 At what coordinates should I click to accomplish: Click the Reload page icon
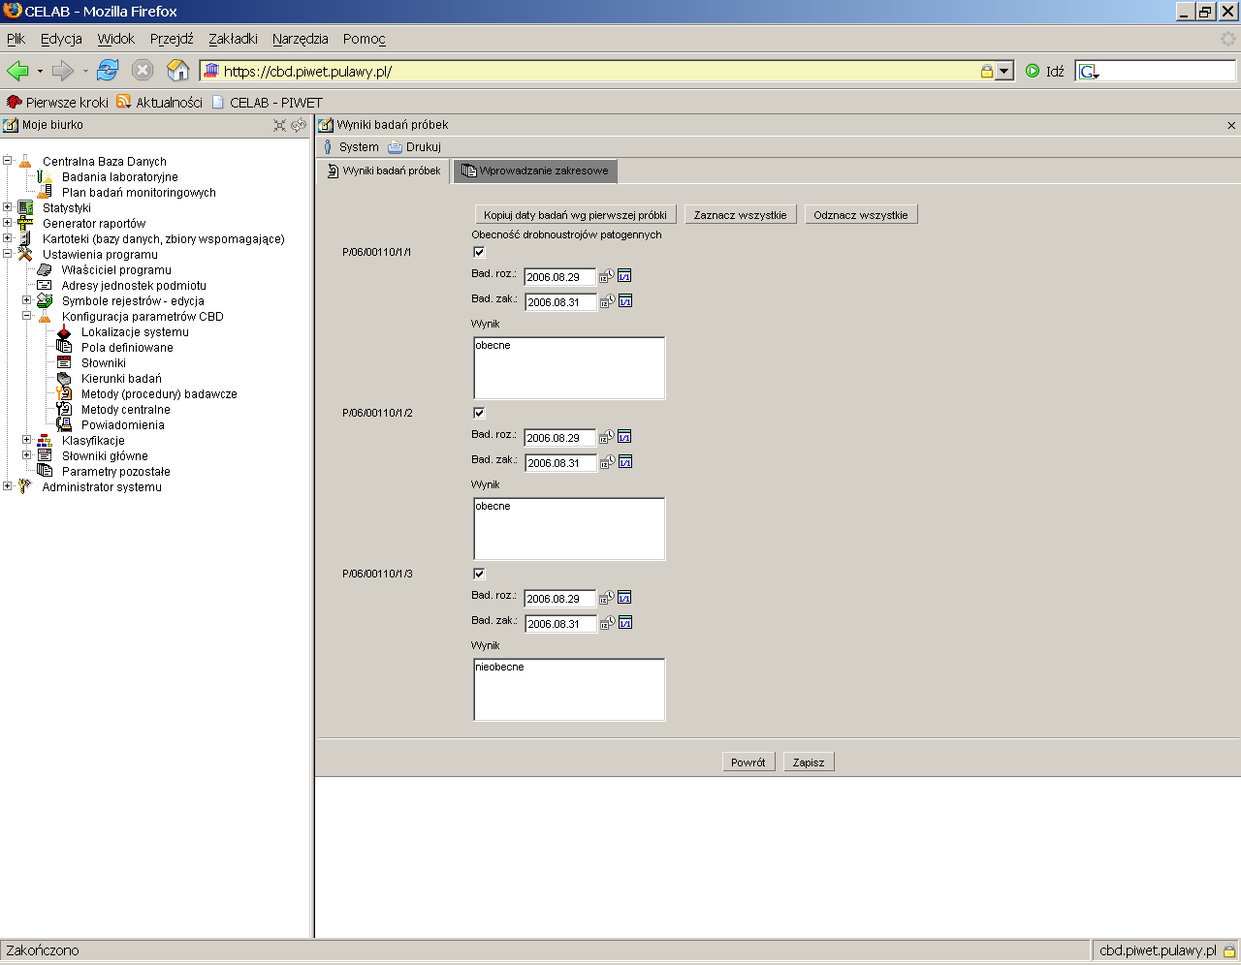tap(108, 71)
